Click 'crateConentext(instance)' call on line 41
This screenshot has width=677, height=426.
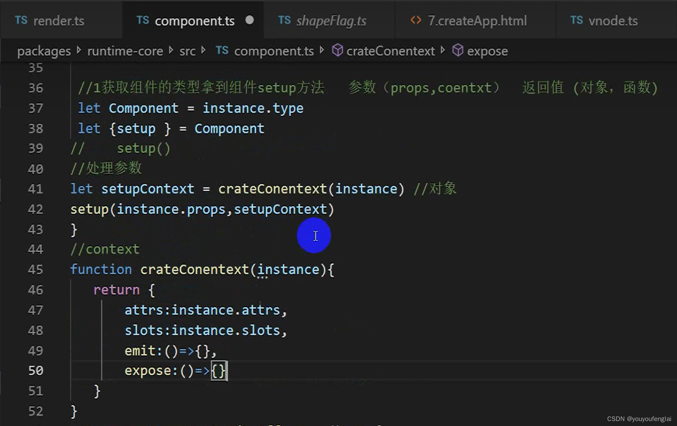click(311, 189)
